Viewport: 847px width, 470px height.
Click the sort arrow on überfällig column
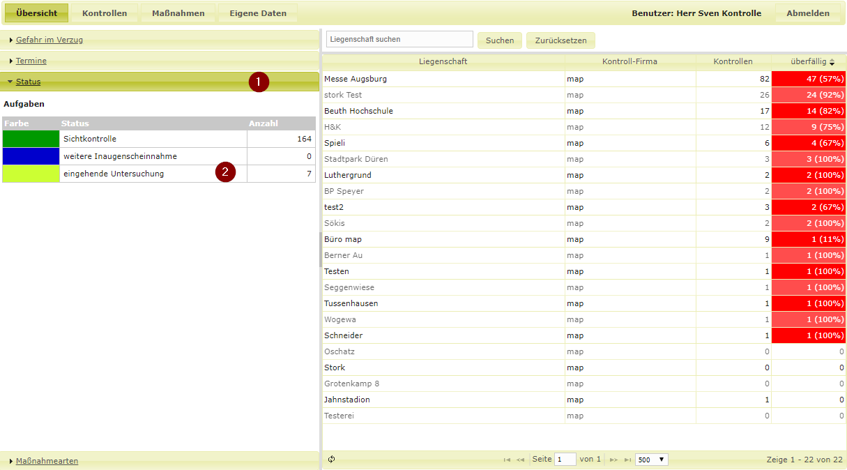pyautogui.click(x=832, y=62)
